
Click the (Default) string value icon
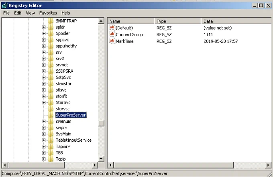[x=112, y=28]
